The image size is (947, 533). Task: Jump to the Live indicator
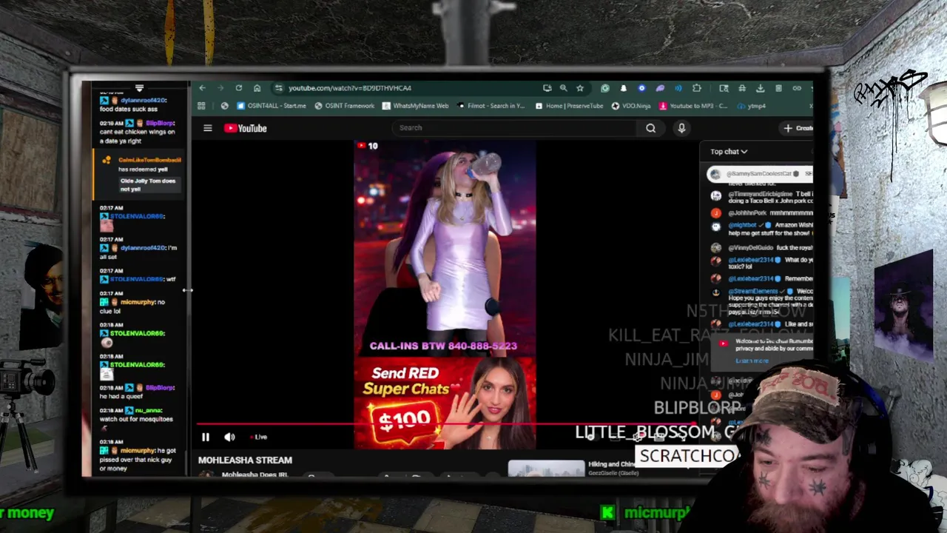pos(259,438)
